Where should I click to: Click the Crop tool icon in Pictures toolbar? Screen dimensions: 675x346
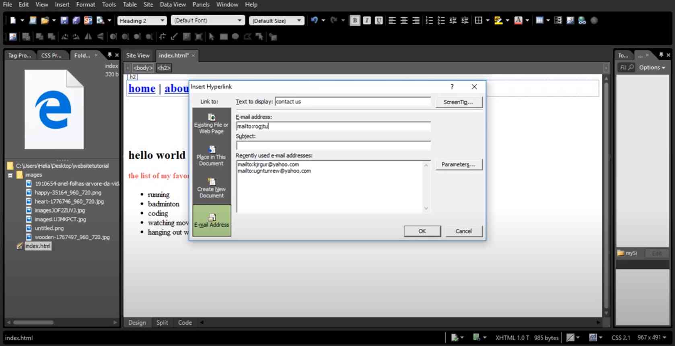pos(162,37)
